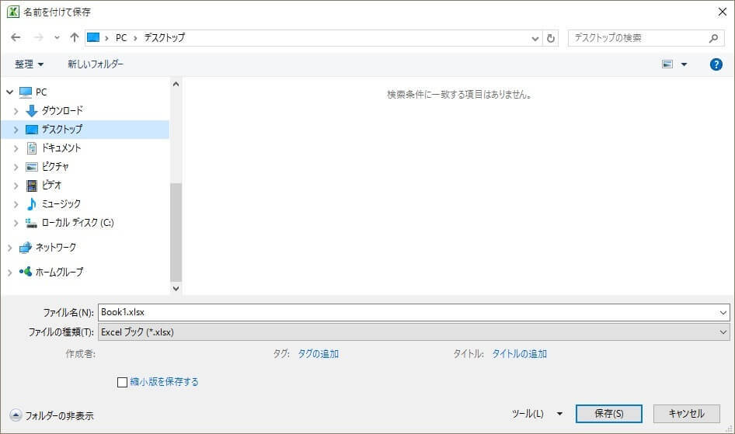Open the 整理 menu
Image resolution: width=735 pixels, height=434 pixels.
coord(29,64)
